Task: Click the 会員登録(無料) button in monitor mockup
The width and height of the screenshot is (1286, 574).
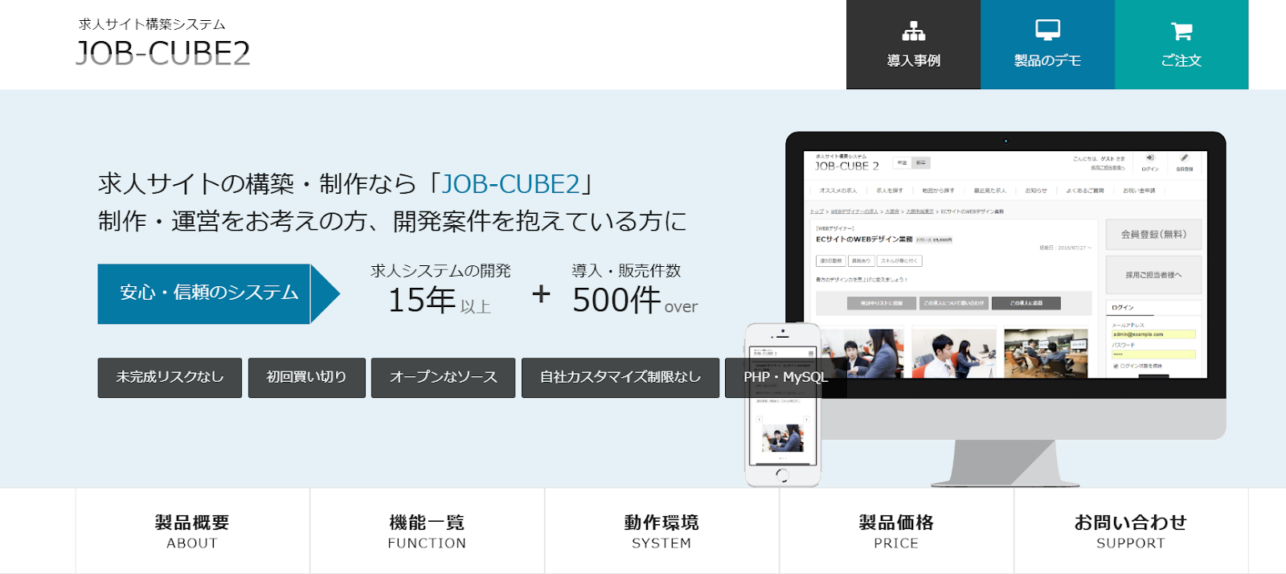Action: coord(1153,234)
